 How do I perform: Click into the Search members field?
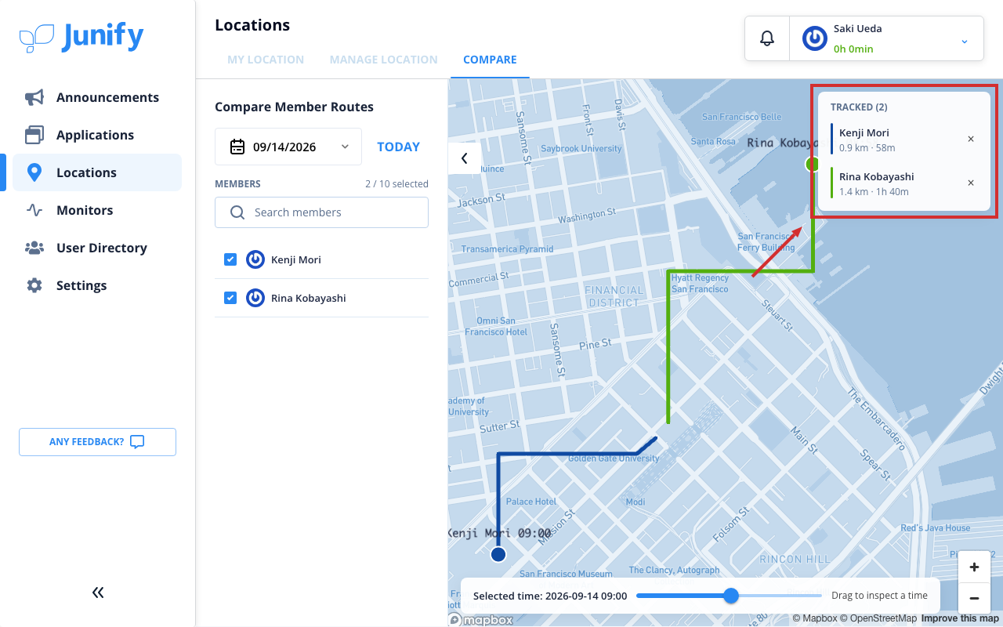(321, 212)
